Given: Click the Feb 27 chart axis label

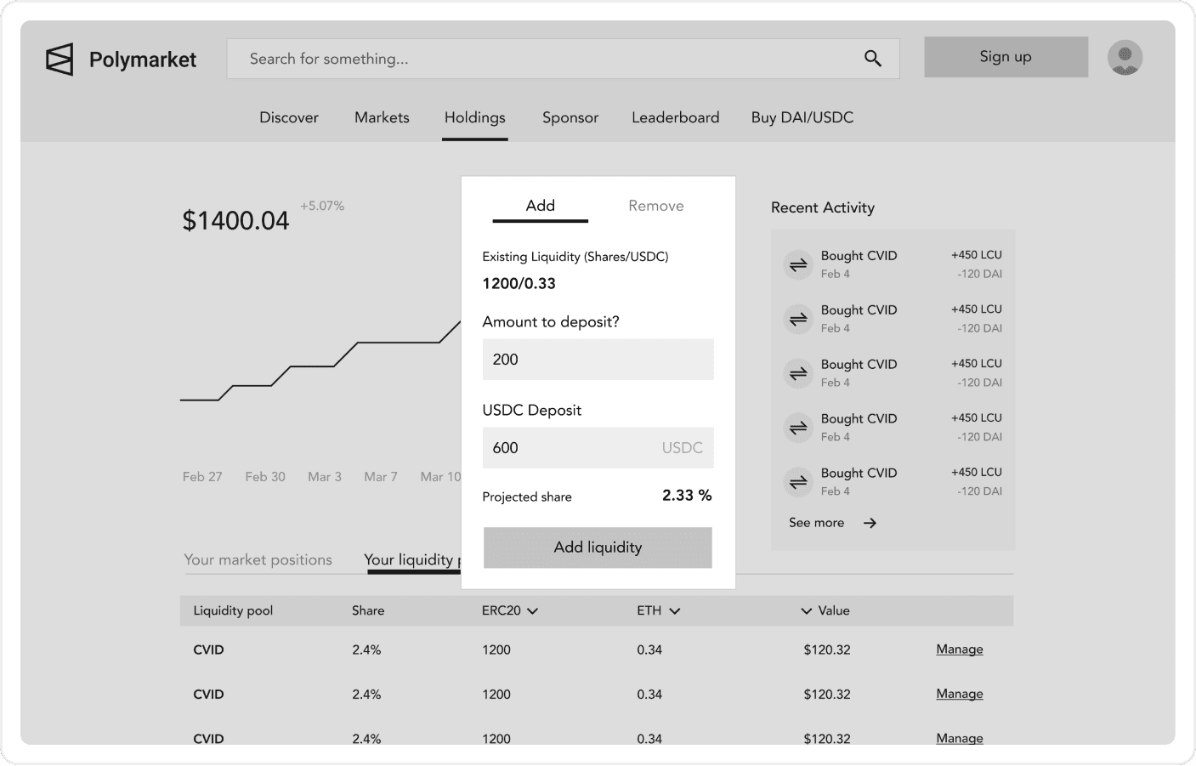Looking at the screenshot, I should coord(202,477).
